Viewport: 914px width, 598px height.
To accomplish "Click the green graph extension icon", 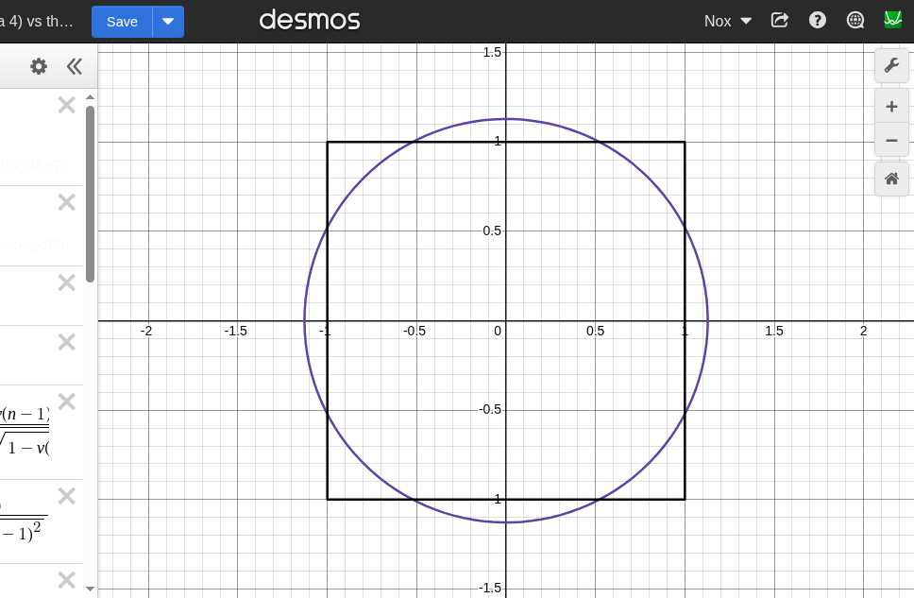I will [892, 20].
